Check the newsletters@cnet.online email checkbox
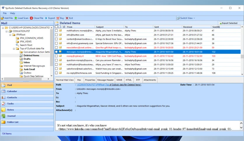The width and height of the screenshot is (244, 141). (56, 47)
